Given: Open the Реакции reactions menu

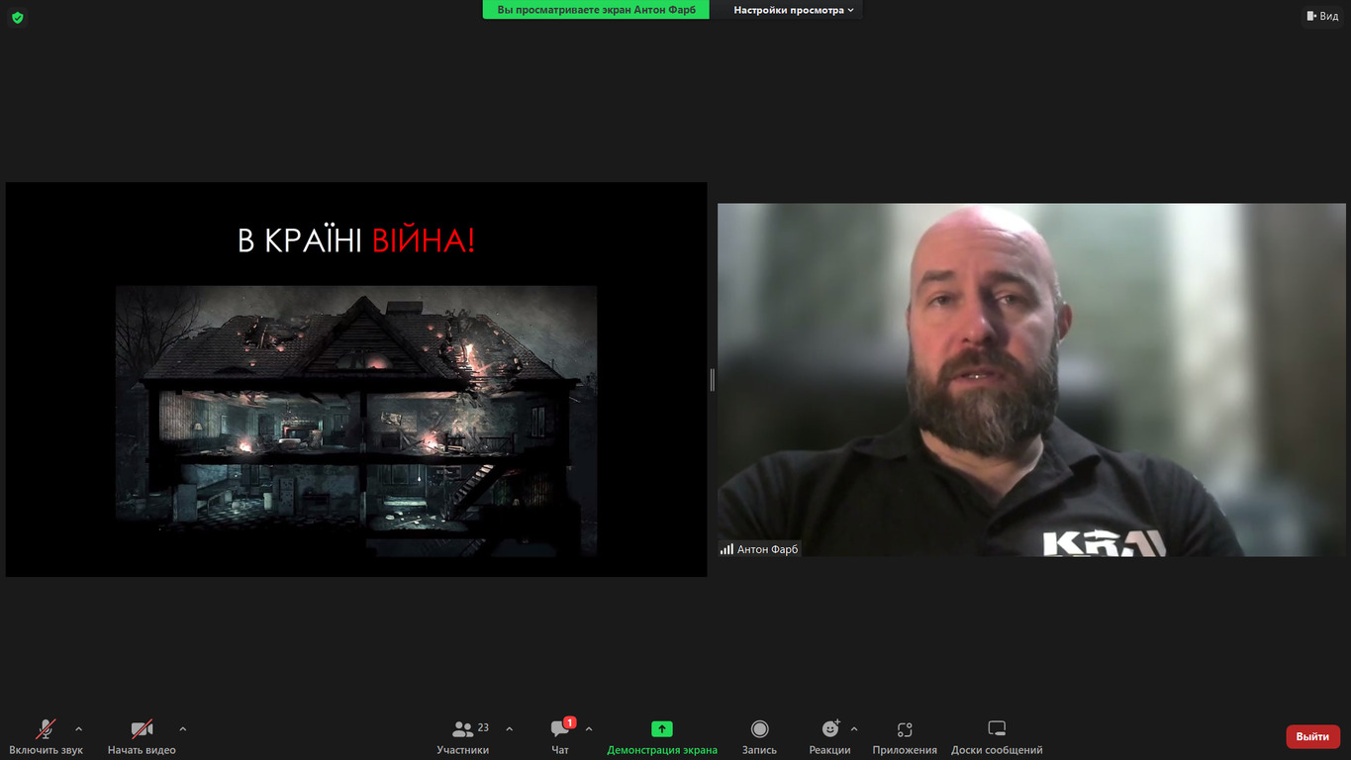Looking at the screenshot, I should pos(829,737).
